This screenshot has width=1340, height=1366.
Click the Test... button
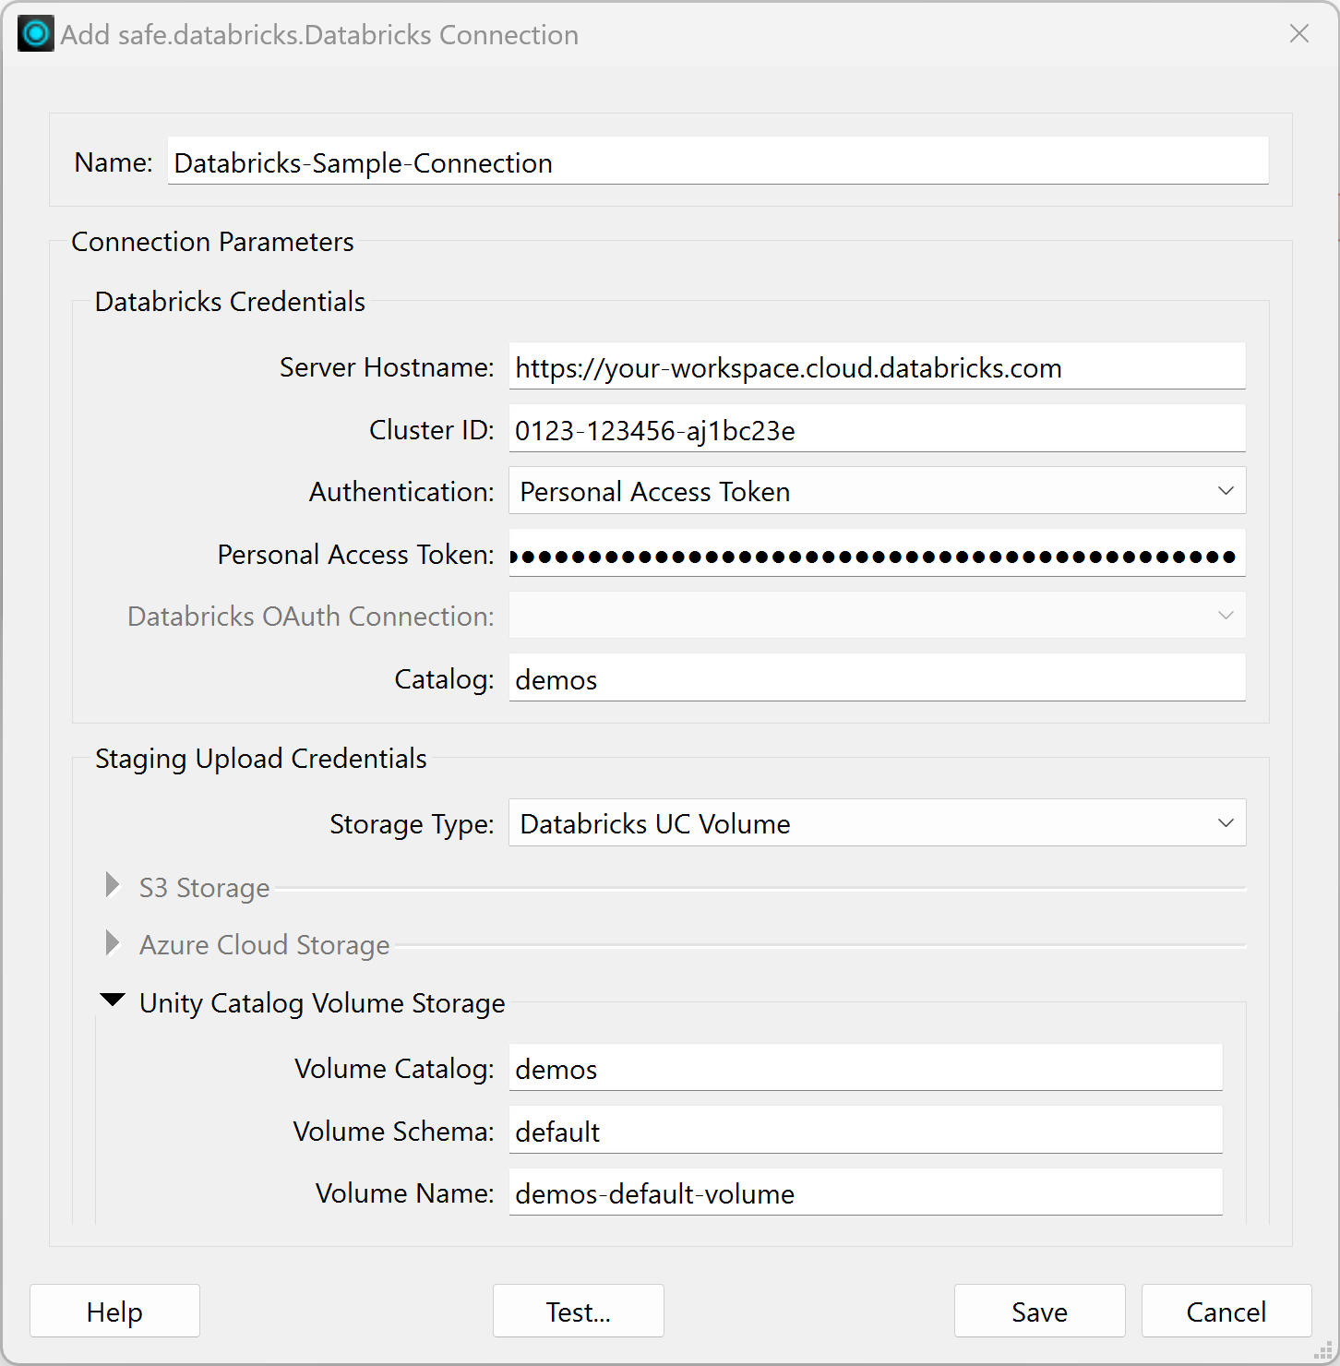579,1311
